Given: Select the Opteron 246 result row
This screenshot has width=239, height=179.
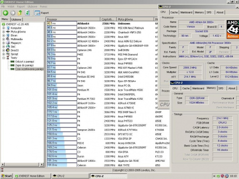Looking at the screenshot, I should pyautogui.click(x=102, y=50).
